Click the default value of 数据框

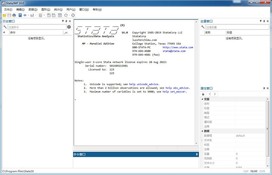(x=240, y=136)
